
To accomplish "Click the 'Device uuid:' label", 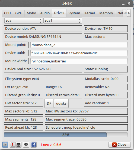I will click(15, 53).
